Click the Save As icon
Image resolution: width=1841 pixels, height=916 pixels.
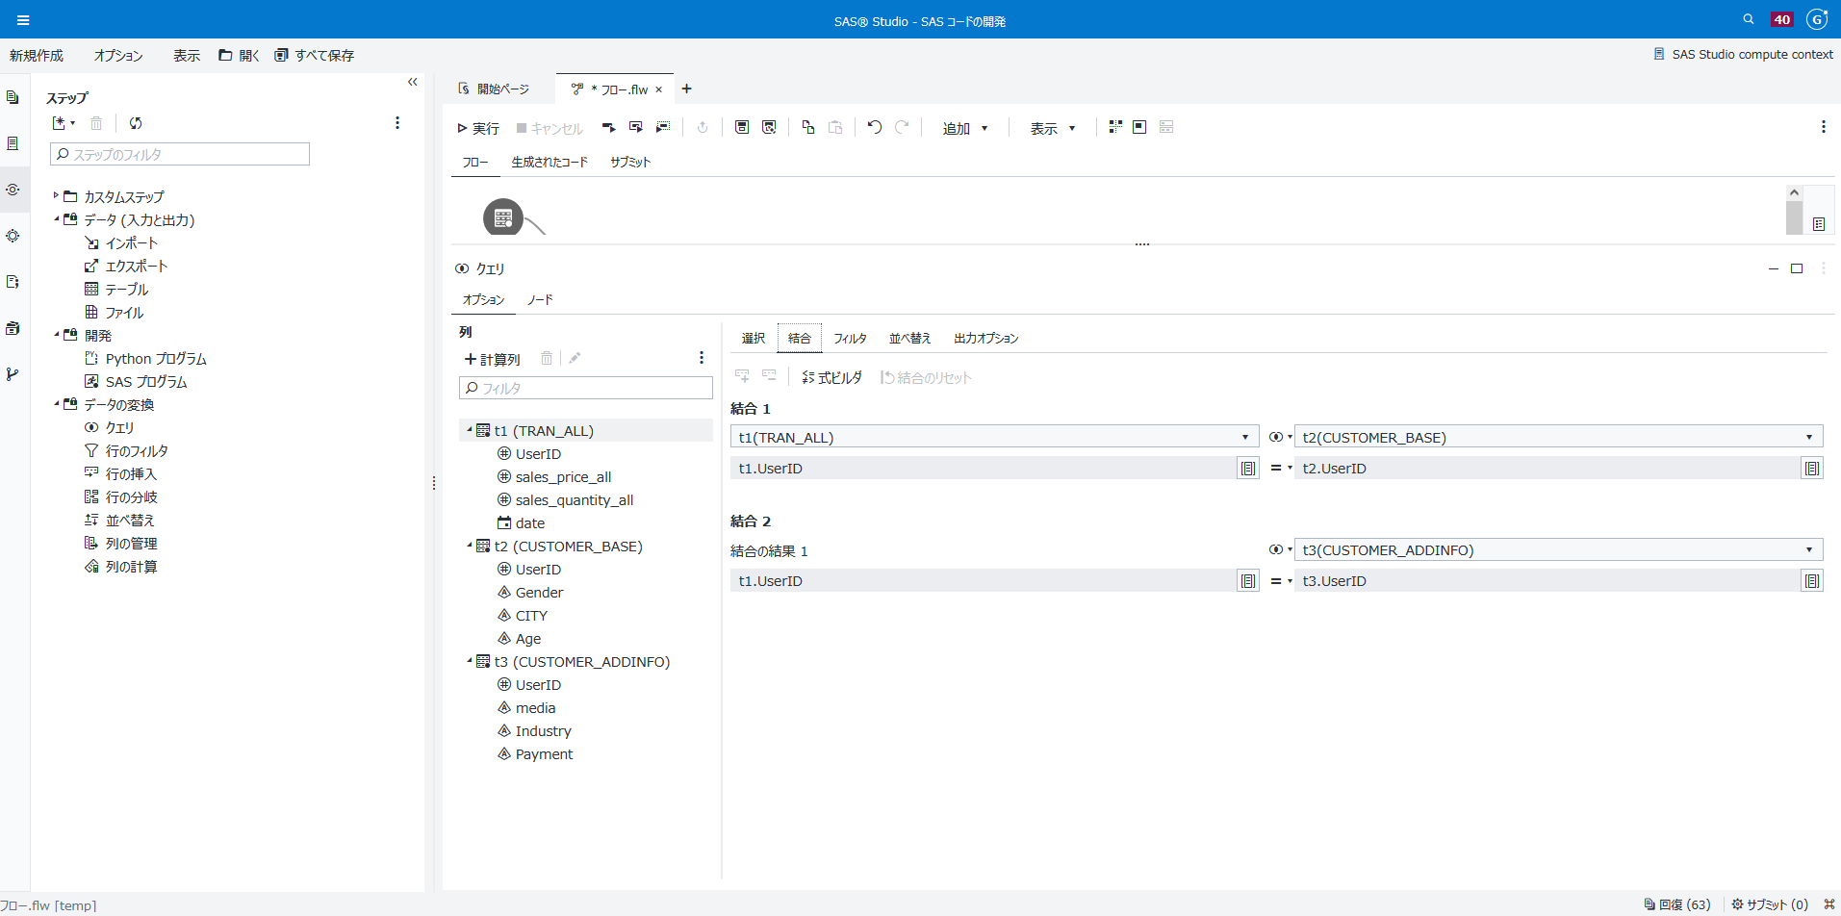(769, 127)
